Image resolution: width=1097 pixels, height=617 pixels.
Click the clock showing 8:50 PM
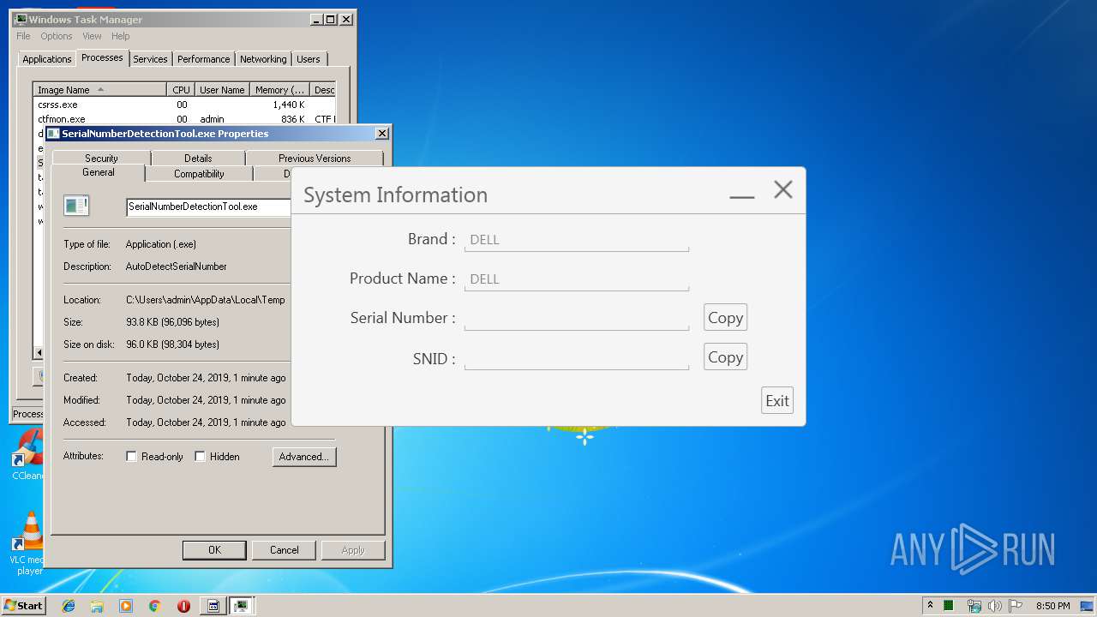(x=1052, y=606)
